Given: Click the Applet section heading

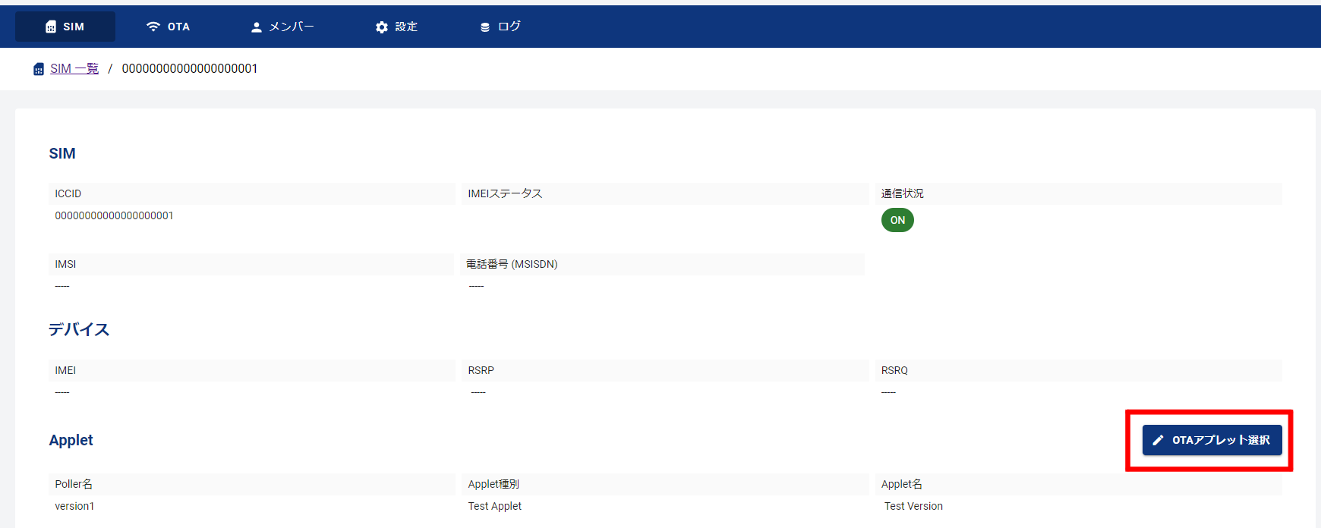Looking at the screenshot, I should [71, 440].
